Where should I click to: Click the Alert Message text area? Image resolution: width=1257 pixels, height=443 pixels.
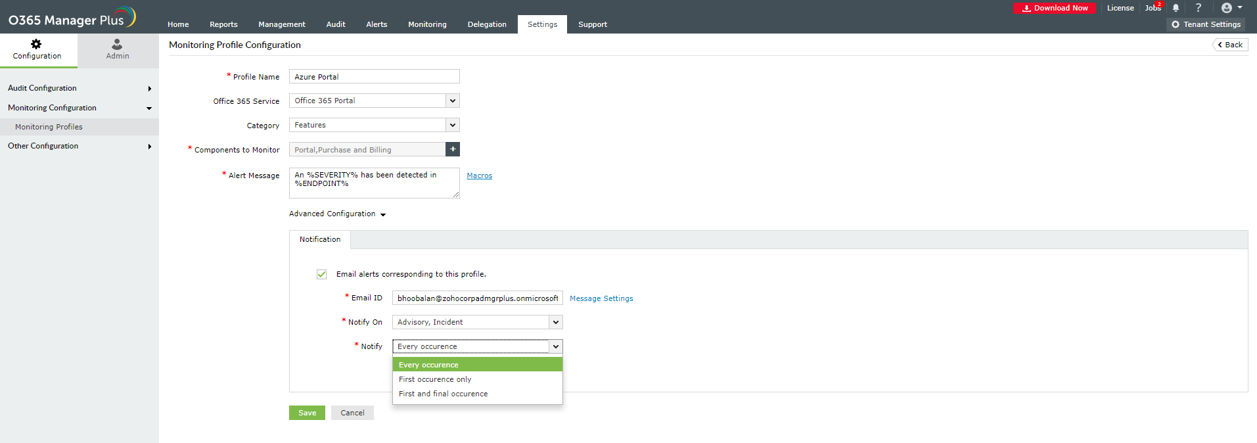[x=374, y=183]
